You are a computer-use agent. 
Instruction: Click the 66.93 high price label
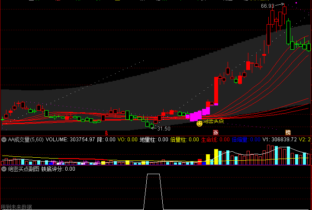(x=267, y=6)
